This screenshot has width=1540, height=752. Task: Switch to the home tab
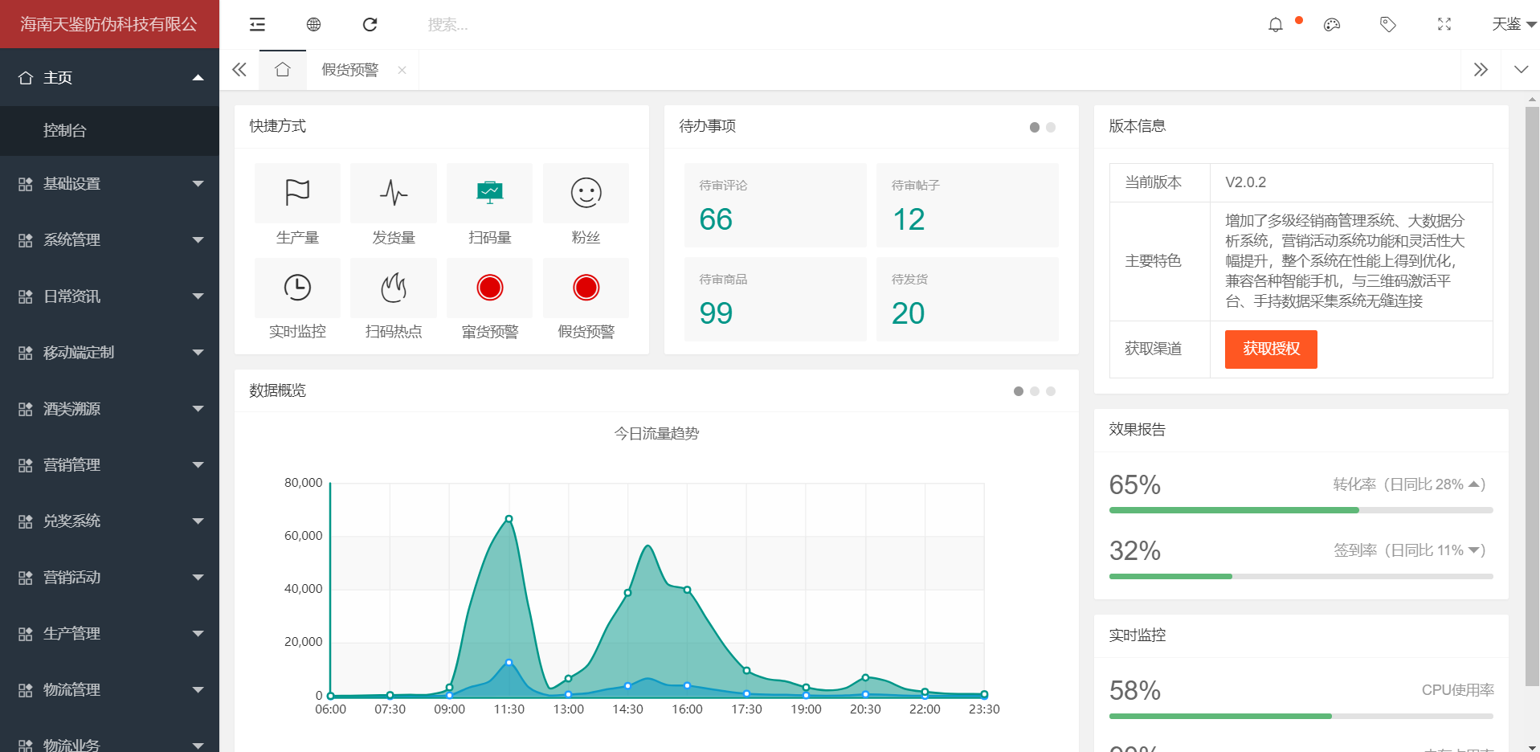tap(282, 70)
